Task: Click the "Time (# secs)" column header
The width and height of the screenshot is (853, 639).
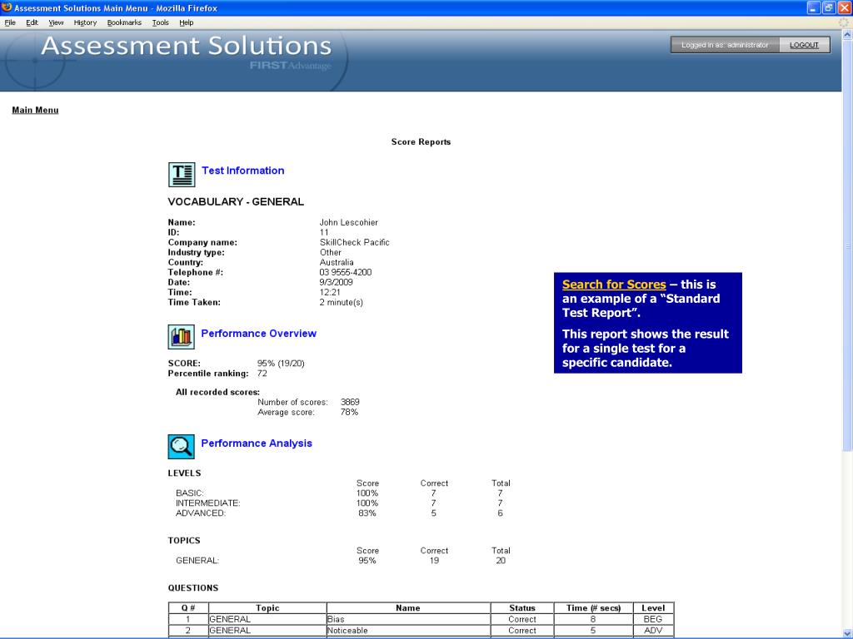Action: click(x=593, y=608)
